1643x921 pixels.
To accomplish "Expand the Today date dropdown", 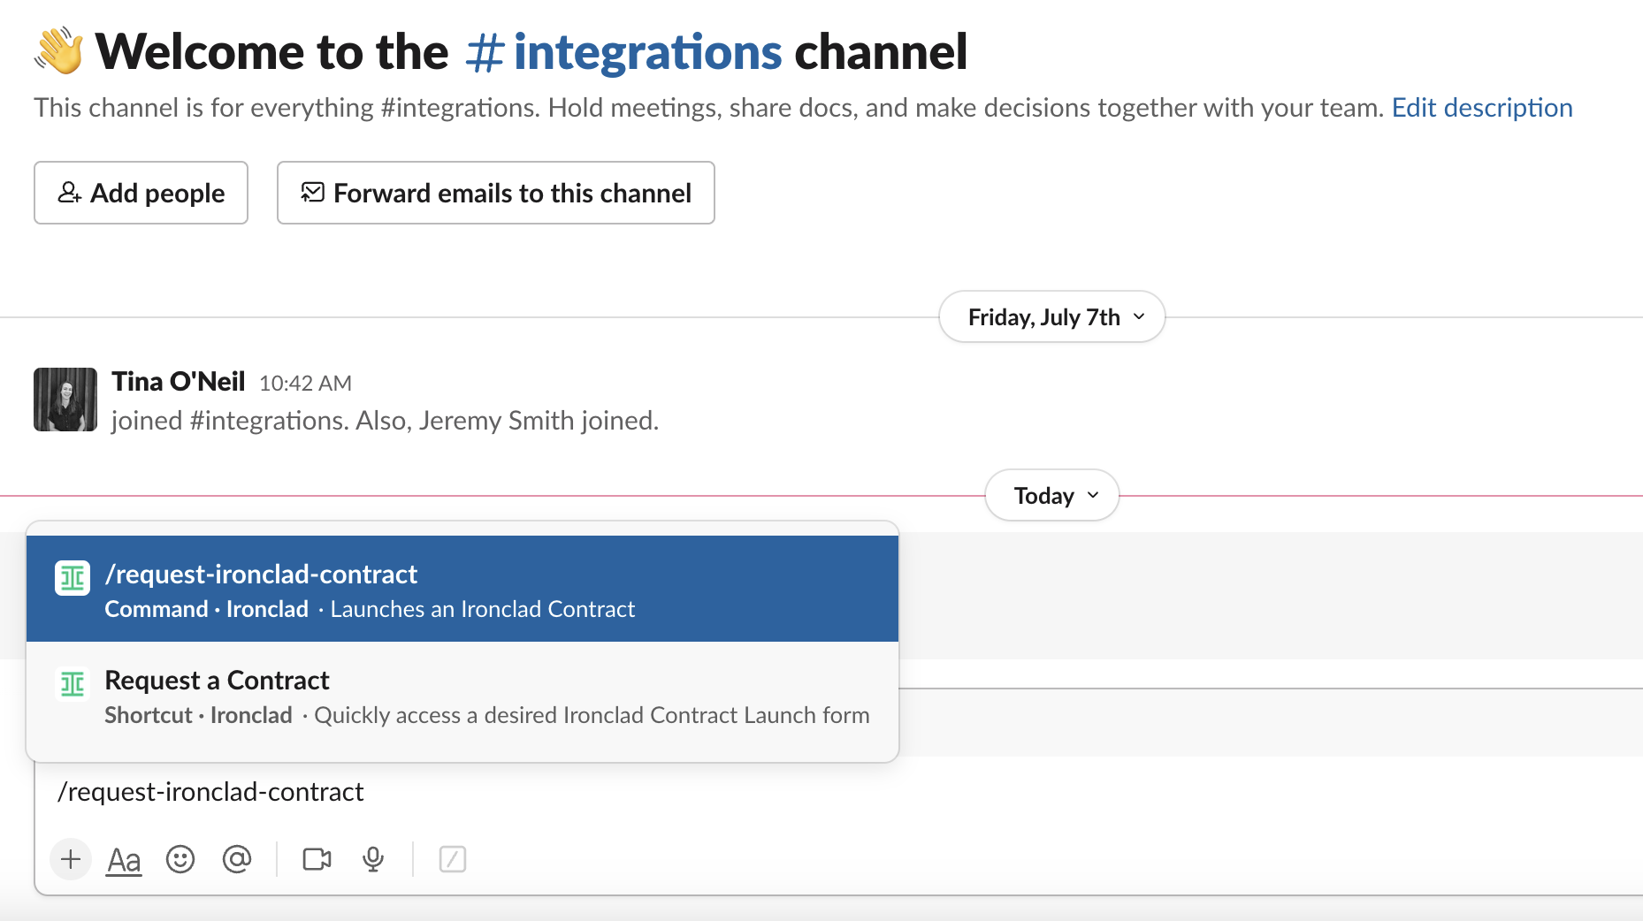I will (x=1052, y=496).
